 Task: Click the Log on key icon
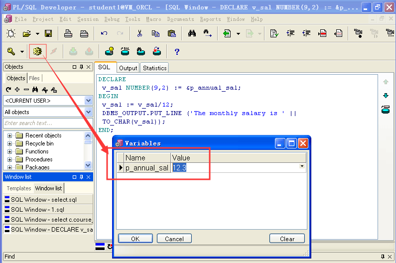pyautogui.click(x=11, y=51)
